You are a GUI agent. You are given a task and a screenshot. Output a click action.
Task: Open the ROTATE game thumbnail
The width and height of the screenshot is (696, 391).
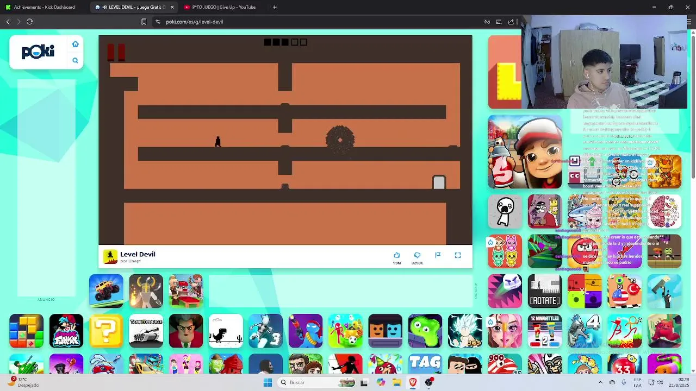tap(544, 291)
